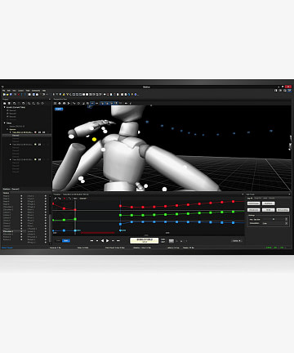
Task: Click the red gap bar on timeline
Action: tap(97, 233)
